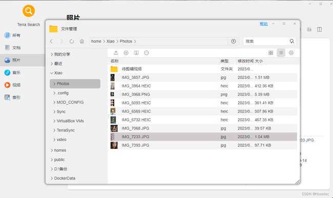Select file IMG_7233.JPG
The width and height of the screenshot is (333, 198).
tap(203, 137)
